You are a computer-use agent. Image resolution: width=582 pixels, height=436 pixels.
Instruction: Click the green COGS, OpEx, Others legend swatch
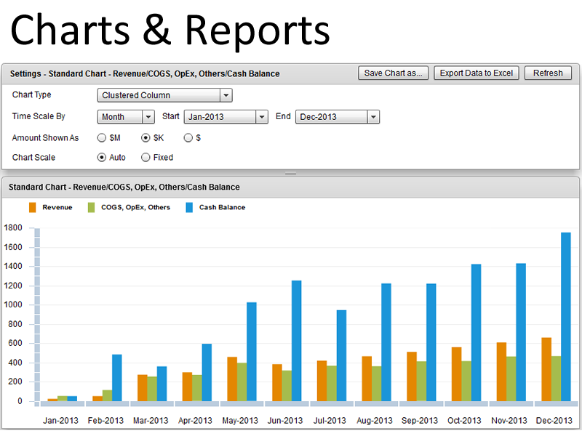point(91,207)
